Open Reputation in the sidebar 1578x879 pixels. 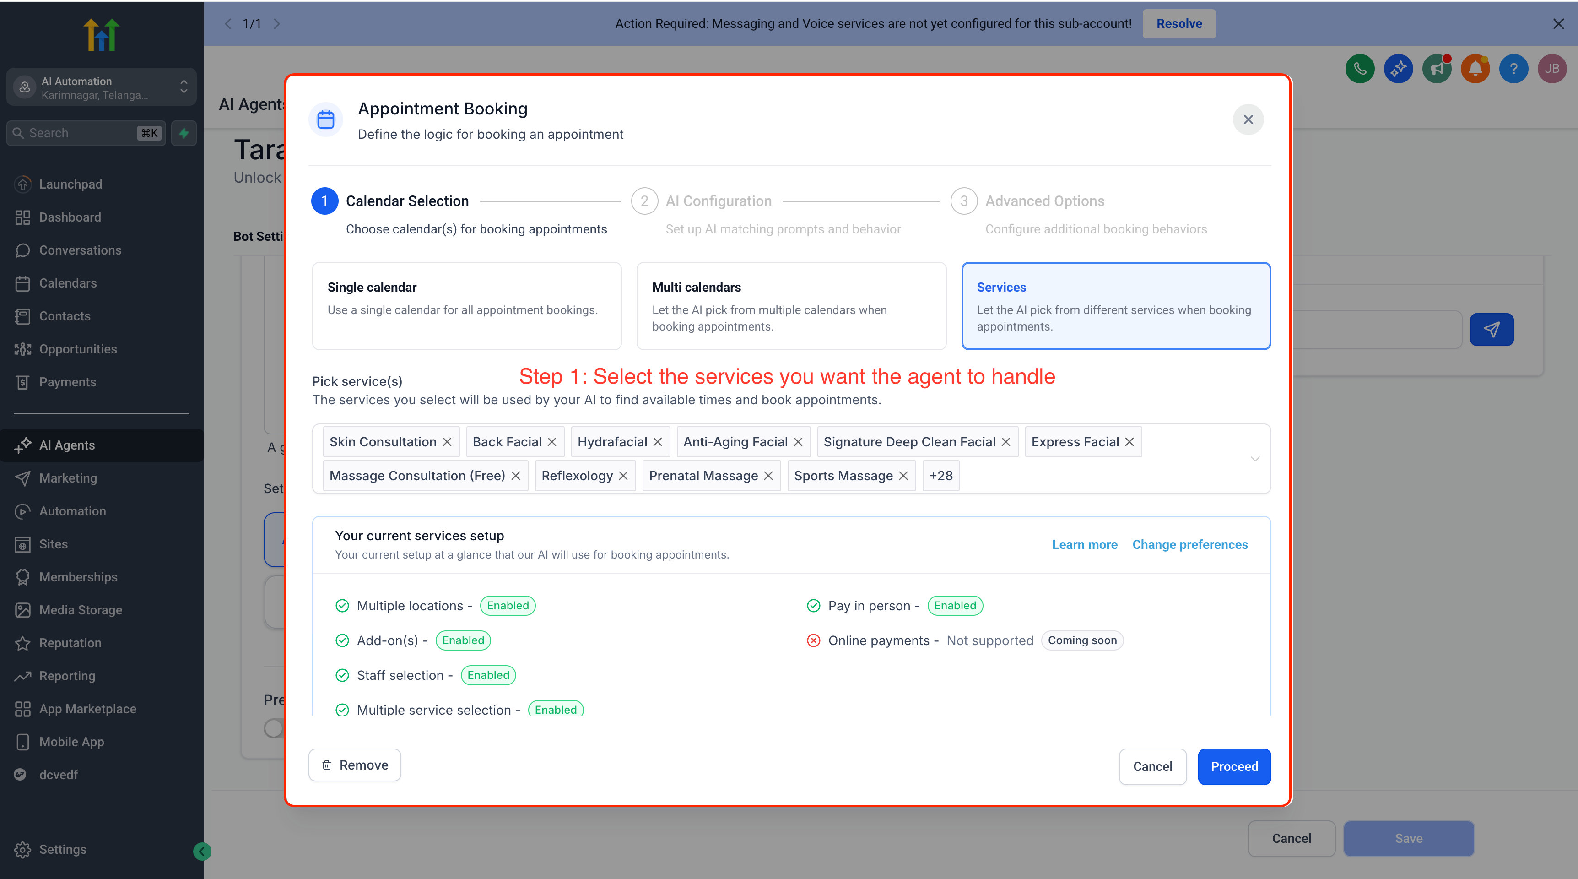(102, 643)
